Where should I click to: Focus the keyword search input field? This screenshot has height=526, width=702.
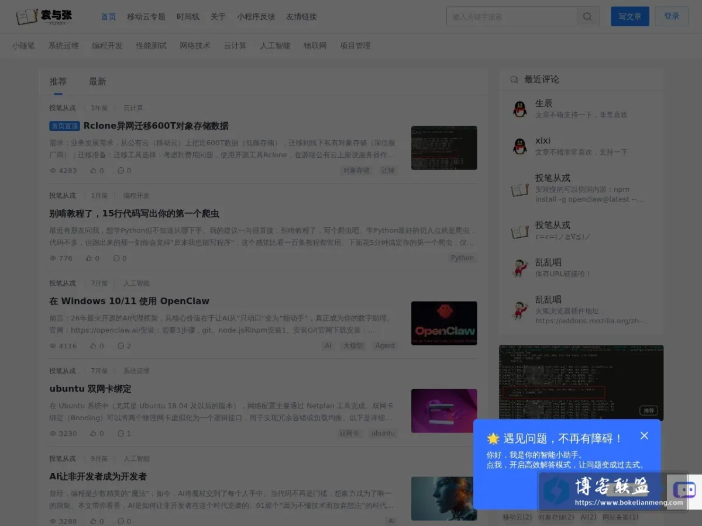tap(512, 16)
